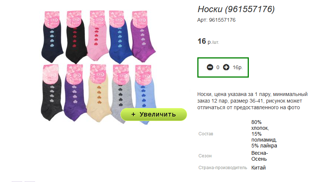Open the Носки (961557176) product title
This screenshot has width=319, height=182.
[x=236, y=9]
